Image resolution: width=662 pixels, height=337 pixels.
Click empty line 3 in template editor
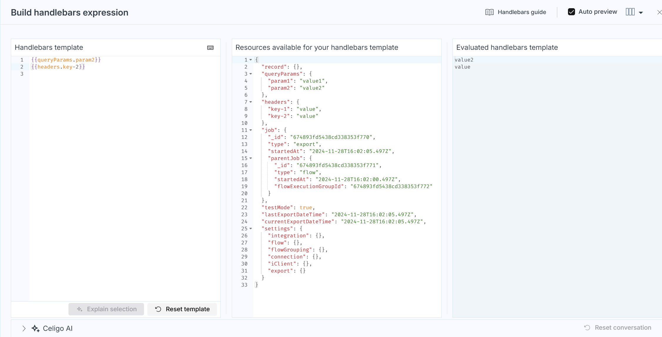125,74
